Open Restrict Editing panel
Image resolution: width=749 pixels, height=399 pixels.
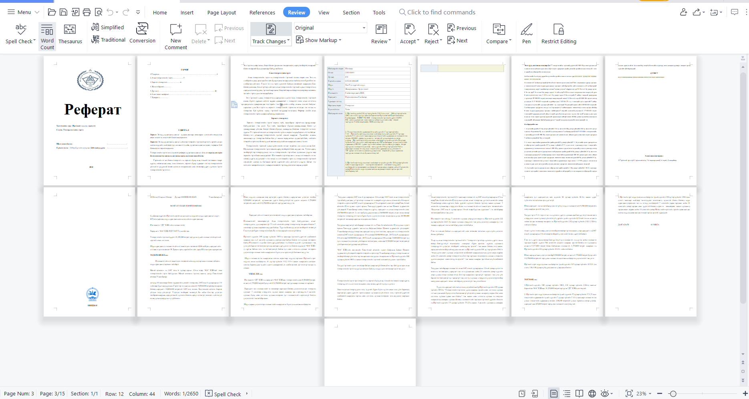point(558,34)
